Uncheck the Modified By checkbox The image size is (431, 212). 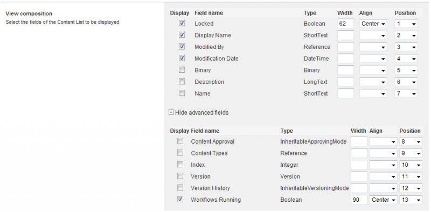click(x=182, y=47)
